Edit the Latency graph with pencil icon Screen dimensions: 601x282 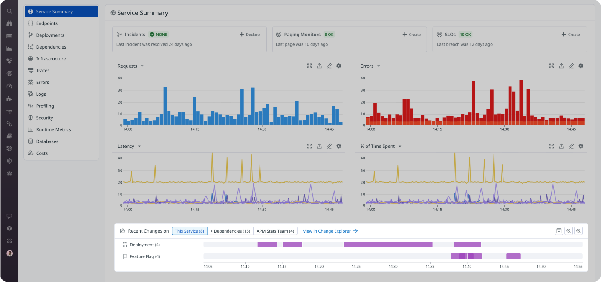tap(329, 146)
